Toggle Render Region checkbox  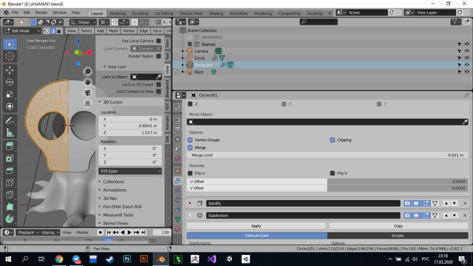[159, 56]
